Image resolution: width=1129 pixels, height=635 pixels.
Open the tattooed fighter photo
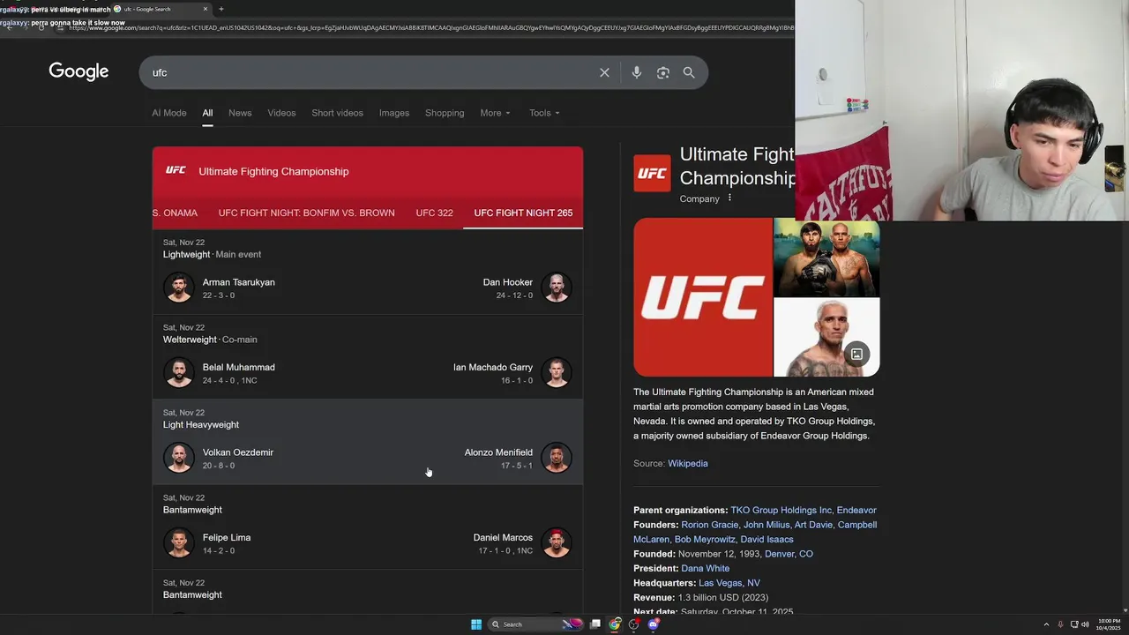click(826, 337)
